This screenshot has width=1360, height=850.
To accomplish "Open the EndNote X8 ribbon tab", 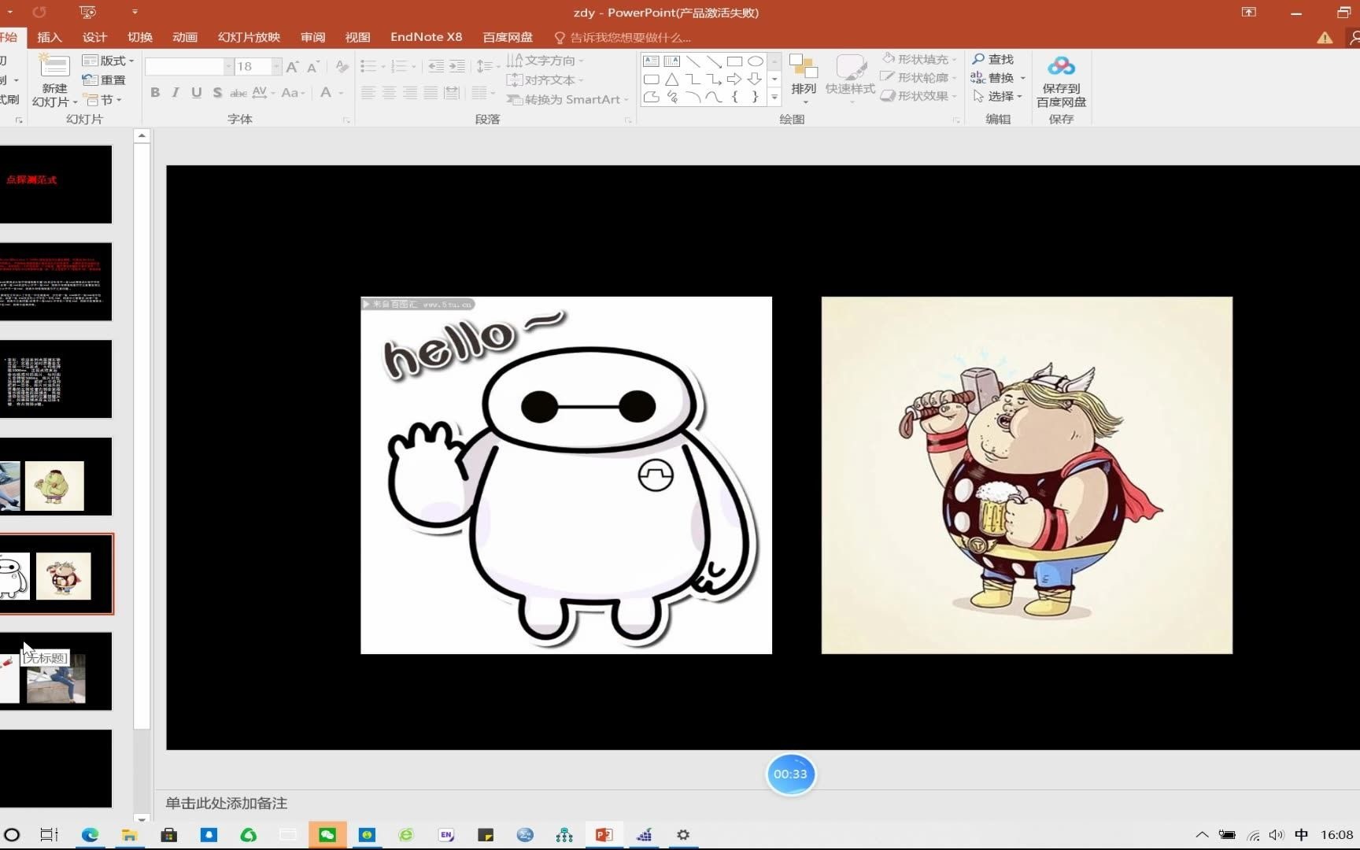I will pyautogui.click(x=427, y=37).
